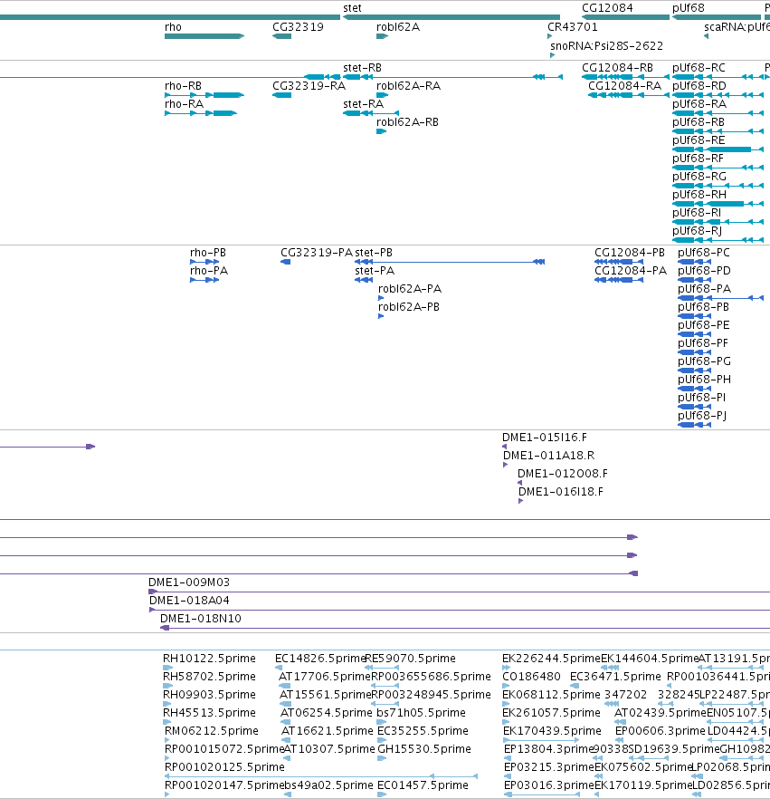Open the pUf68-PH protein label
Image resolution: width=770 pixels, height=799 pixels.
[704, 380]
